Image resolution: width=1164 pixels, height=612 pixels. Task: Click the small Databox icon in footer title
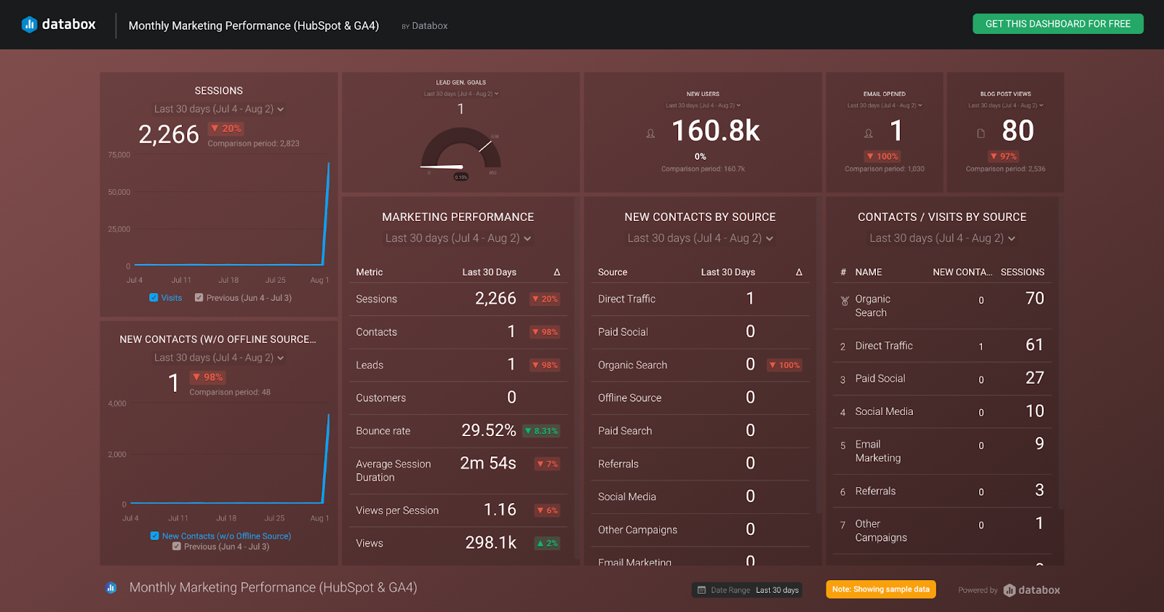tap(111, 588)
